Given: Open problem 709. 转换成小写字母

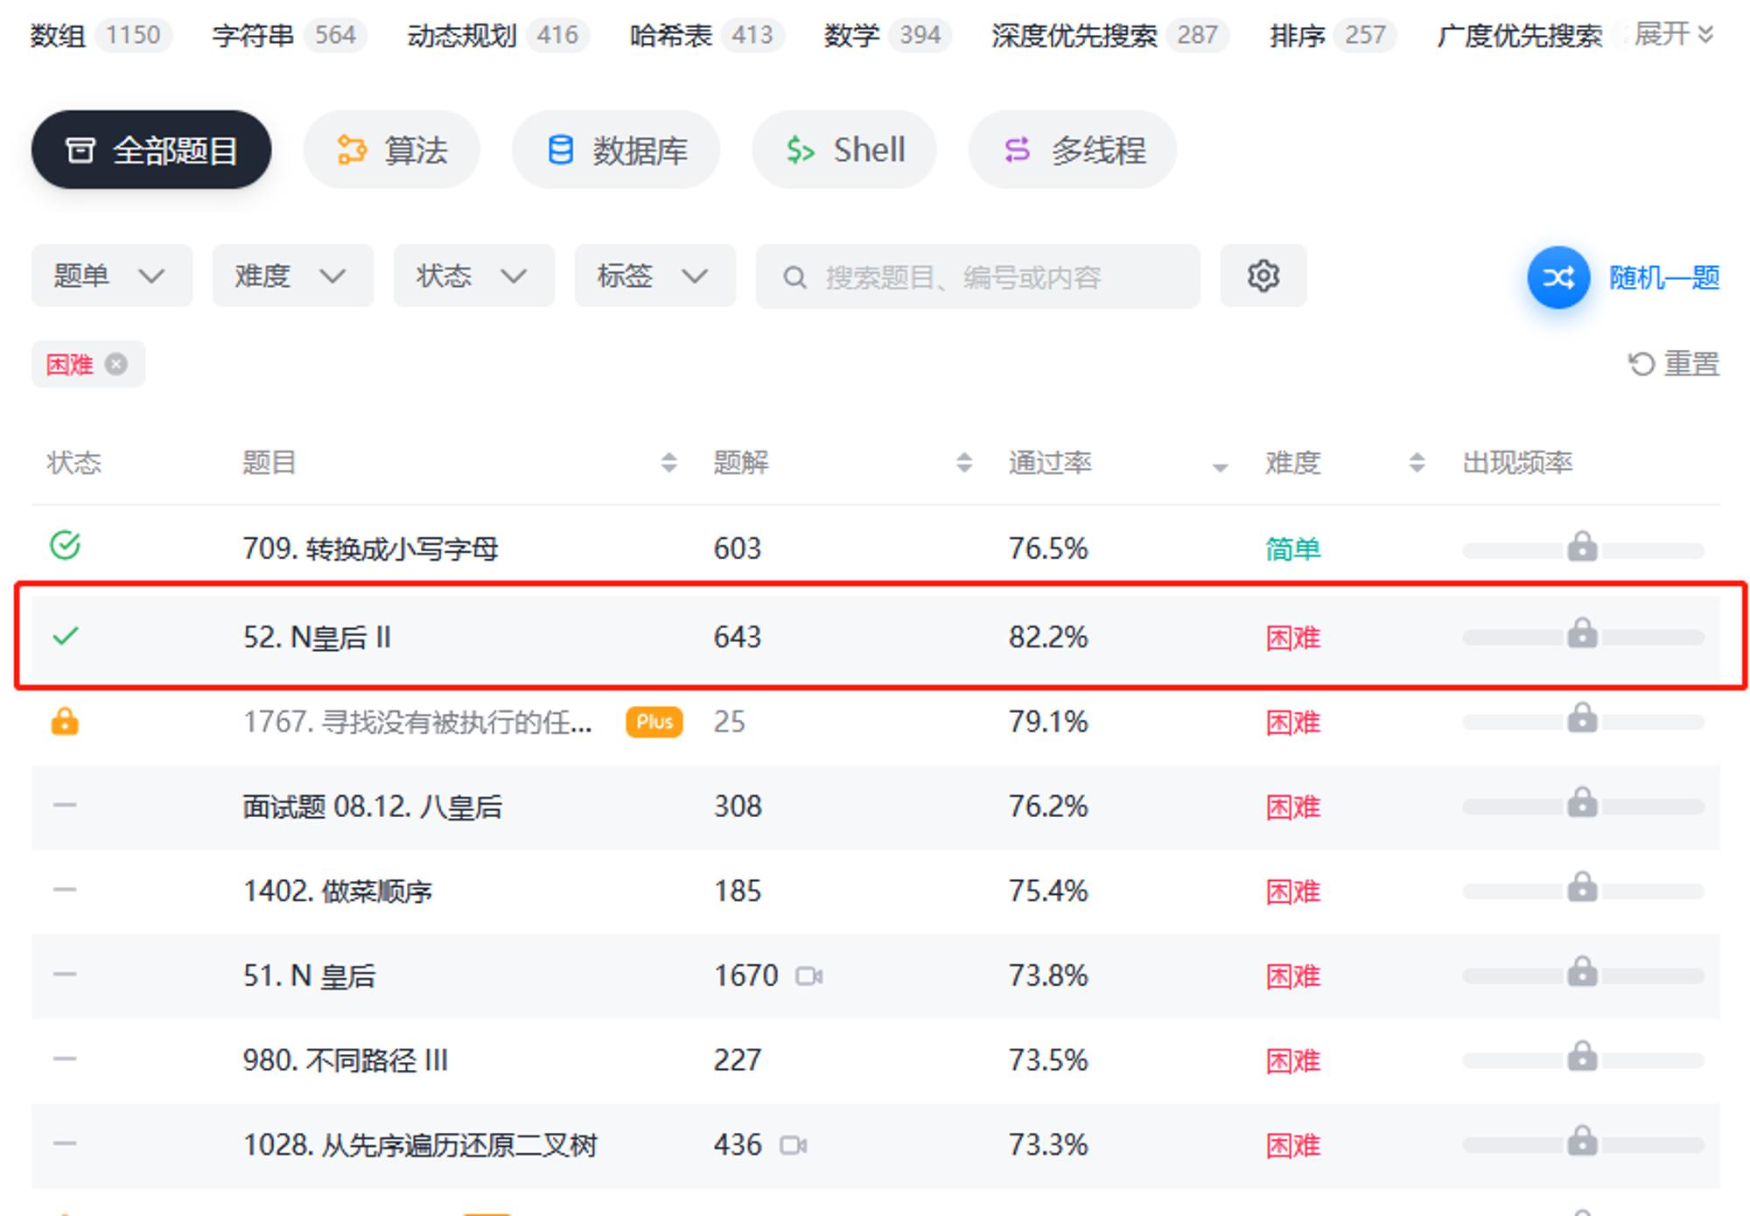Looking at the screenshot, I should click(x=370, y=549).
